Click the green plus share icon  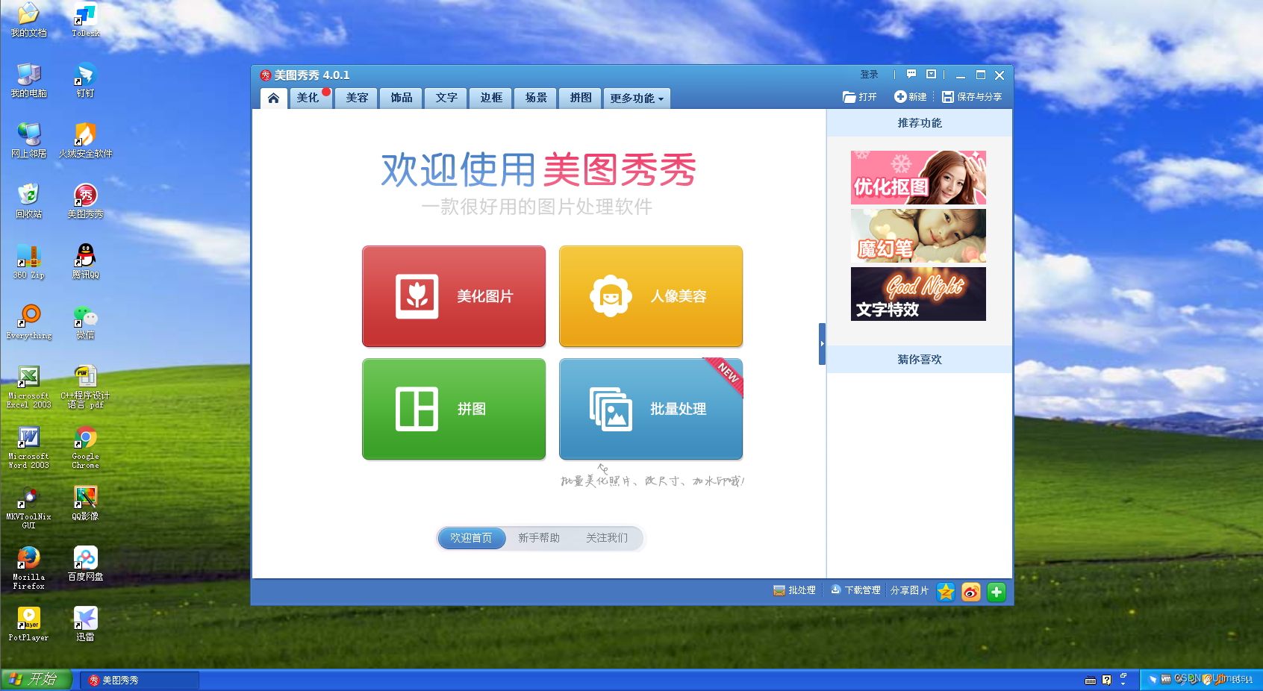[x=997, y=592]
